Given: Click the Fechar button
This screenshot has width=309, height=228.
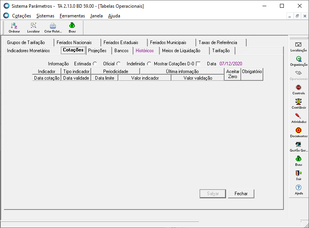Looking at the screenshot, I should [x=241, y=194].
